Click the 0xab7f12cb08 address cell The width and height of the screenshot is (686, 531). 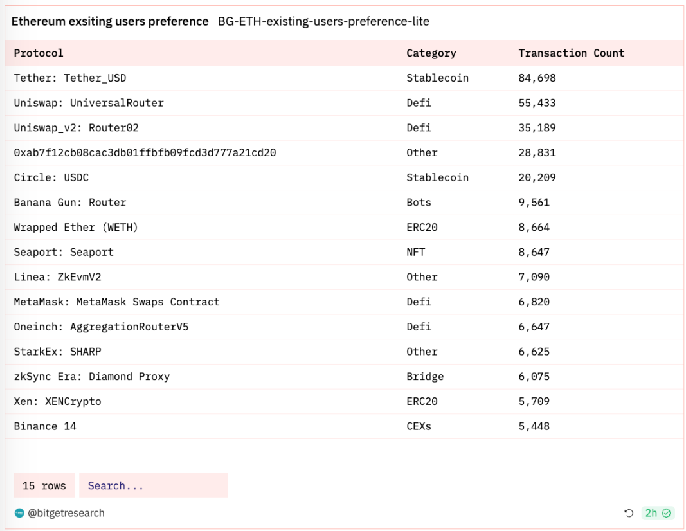(145, 153)
